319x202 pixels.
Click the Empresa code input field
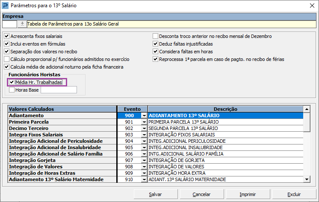pos(9,24)
